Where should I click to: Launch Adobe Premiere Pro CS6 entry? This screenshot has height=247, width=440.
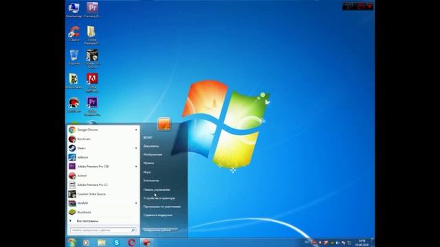click(103, 166)
